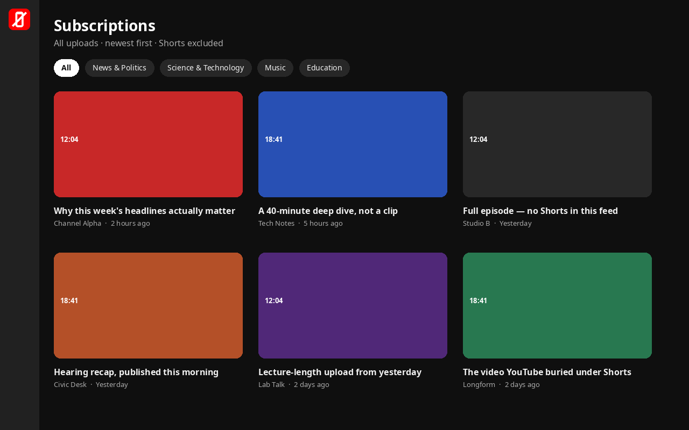Select the Education filter chip
This screenshot has height=430, width=689.
click(325, 68)
